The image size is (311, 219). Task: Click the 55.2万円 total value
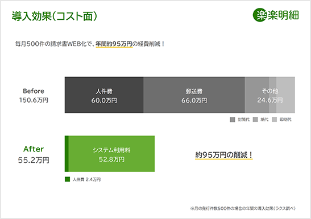34,160
